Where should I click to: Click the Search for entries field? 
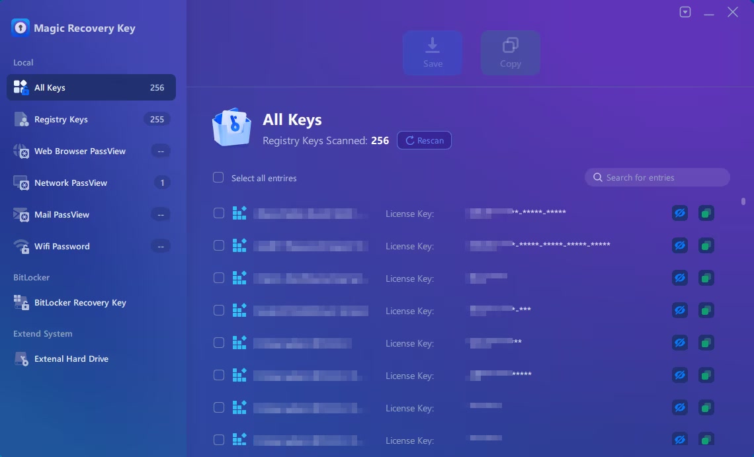[657, 177]
